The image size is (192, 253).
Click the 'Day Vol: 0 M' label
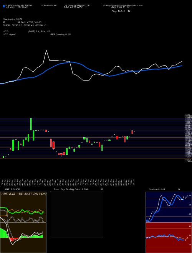[x=121, y=11]
